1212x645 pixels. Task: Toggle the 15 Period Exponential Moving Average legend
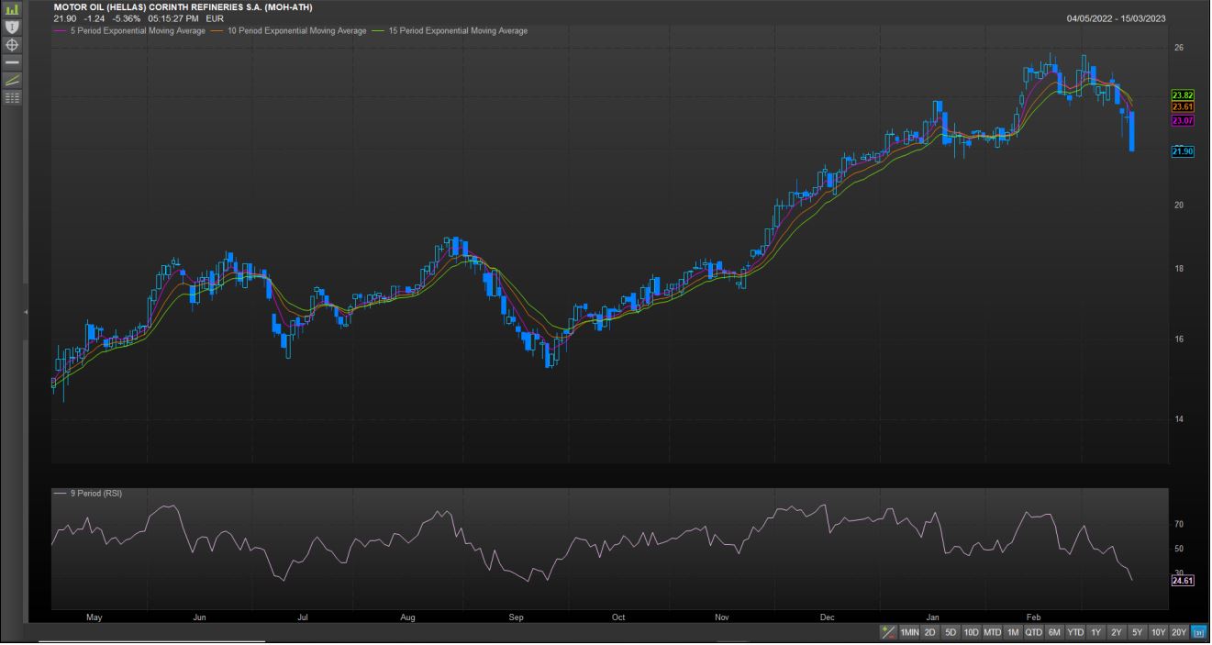pyautogui.click(x=455, y=31)
